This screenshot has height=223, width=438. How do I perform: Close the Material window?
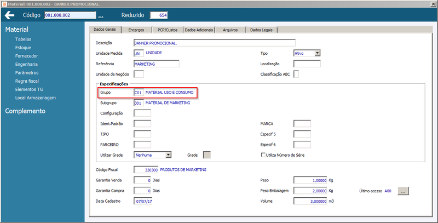[434, 4]
